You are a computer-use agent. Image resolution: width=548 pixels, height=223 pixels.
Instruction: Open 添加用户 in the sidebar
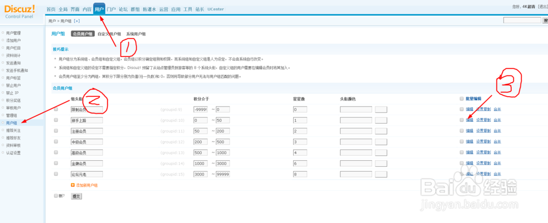point(14,40)
